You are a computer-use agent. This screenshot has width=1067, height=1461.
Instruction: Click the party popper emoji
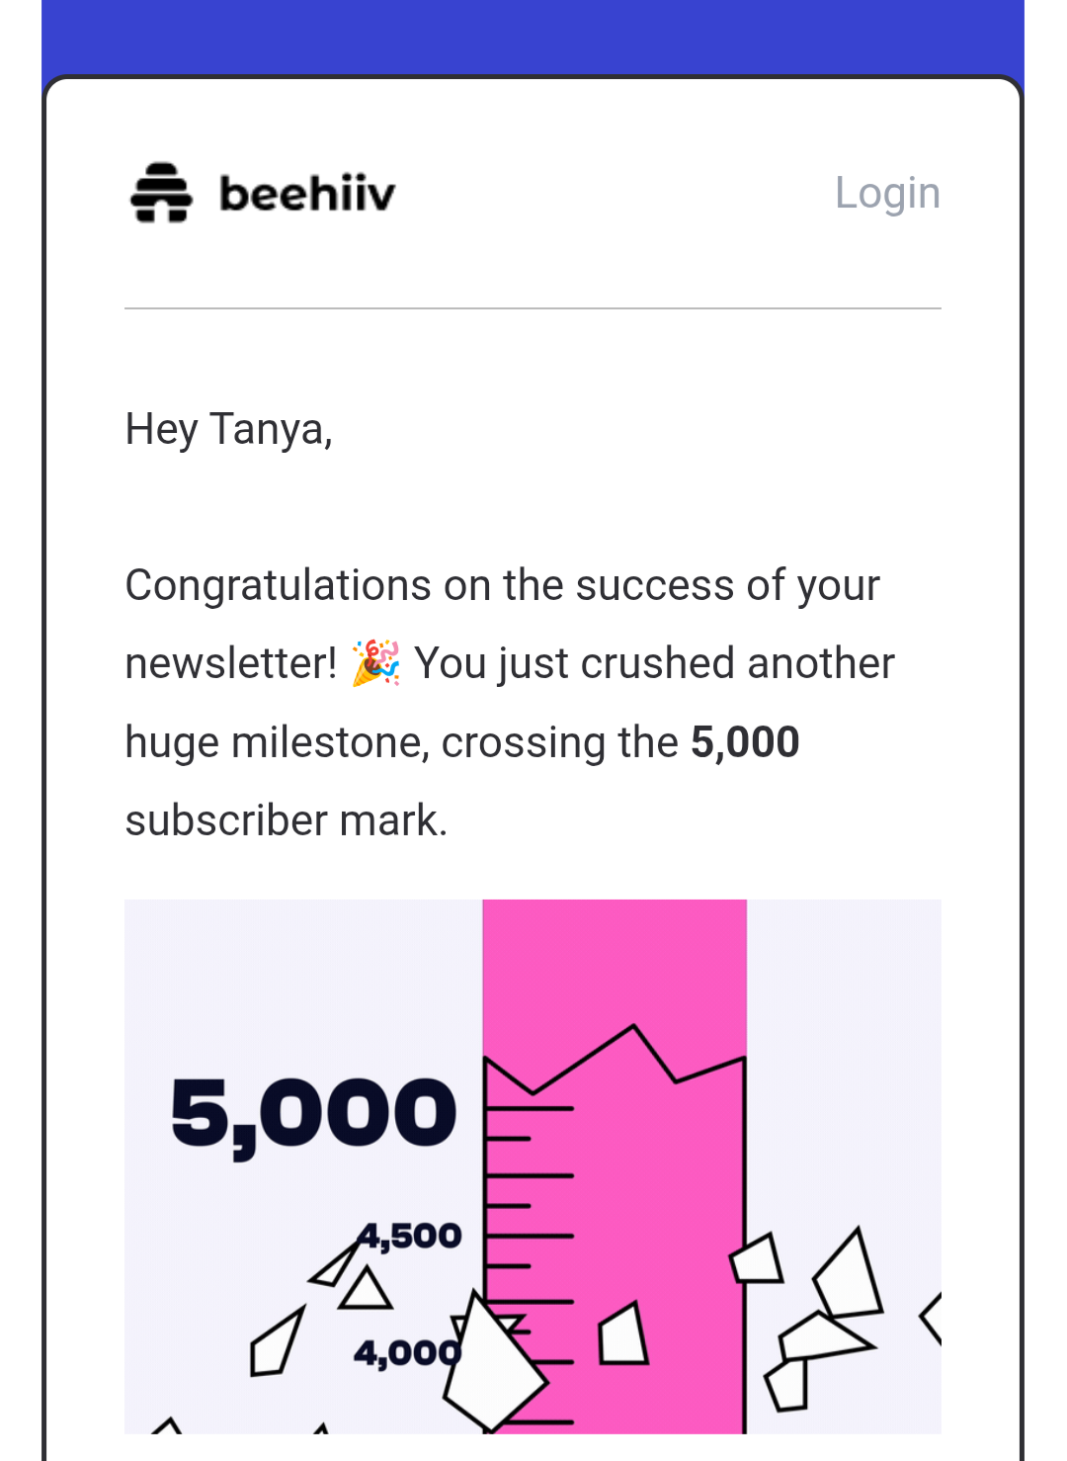(x=375, y=663)
